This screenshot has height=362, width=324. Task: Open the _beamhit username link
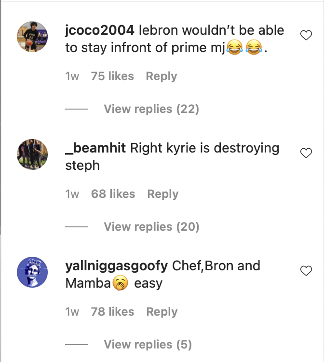95,148
